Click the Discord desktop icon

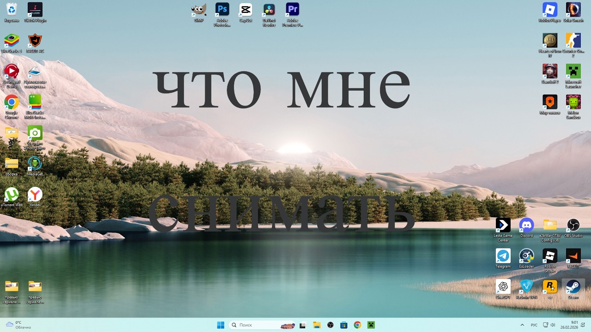tap(526, 228)
